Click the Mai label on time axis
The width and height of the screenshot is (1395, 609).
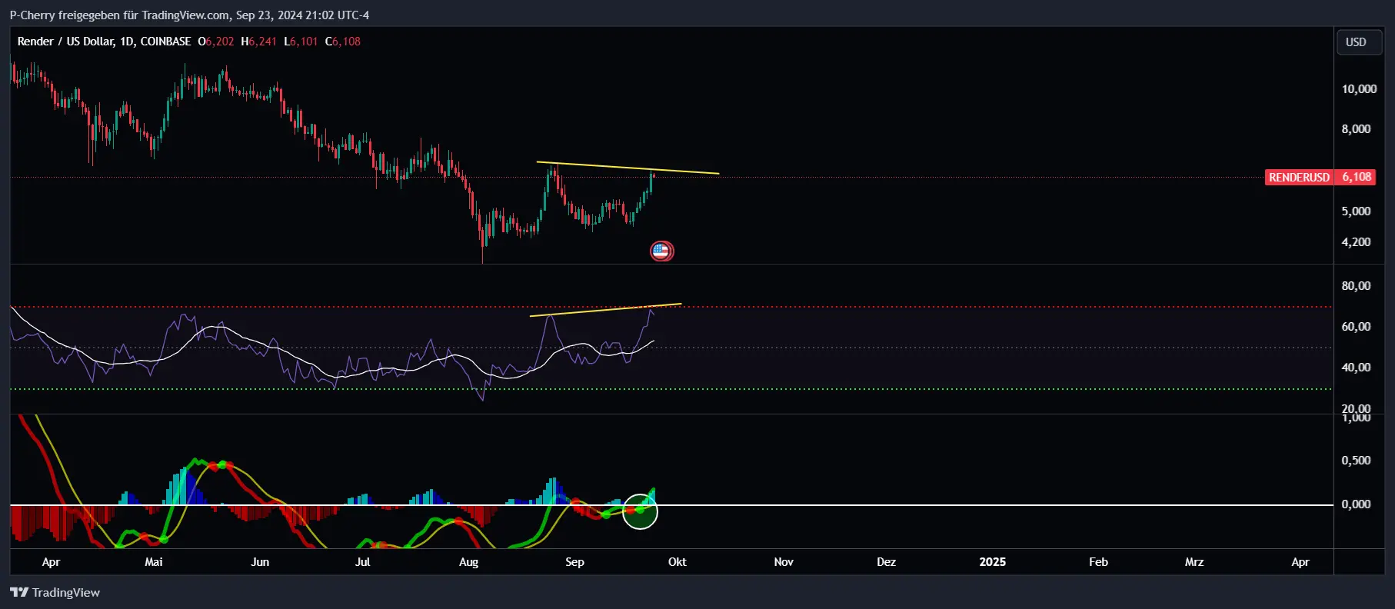pos(154,562)
